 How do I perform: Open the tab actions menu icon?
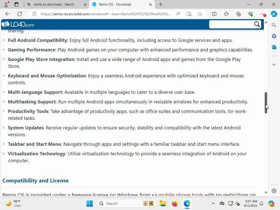[x=16, y=4]
